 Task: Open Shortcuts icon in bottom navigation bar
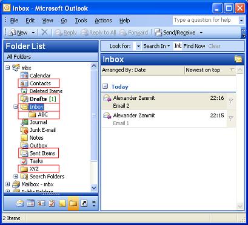84,203
